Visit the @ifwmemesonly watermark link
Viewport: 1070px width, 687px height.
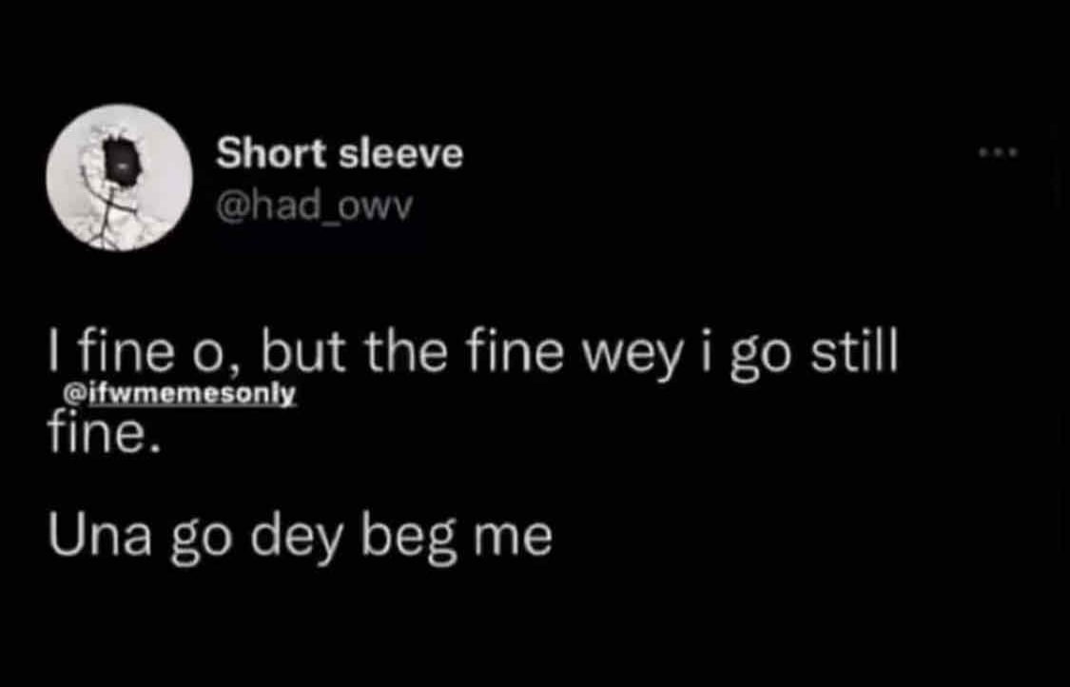pyautogui.click(x=180, y=394)
